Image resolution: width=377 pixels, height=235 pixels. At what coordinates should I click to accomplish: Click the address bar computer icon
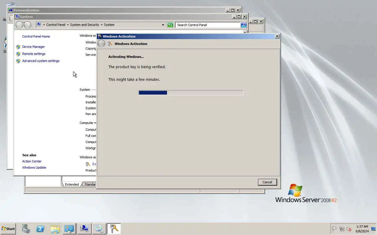[39, 25]
